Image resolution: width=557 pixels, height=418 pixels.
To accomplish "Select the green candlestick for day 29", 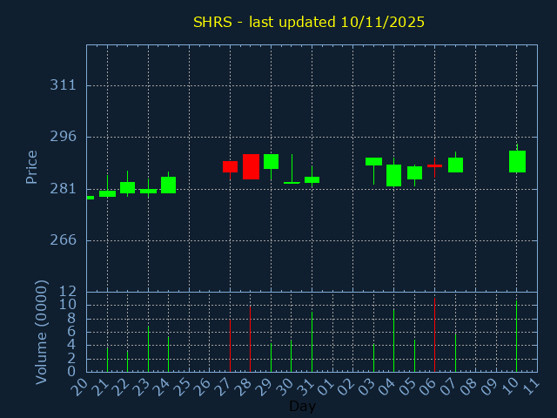I will [x=271, y=161].
